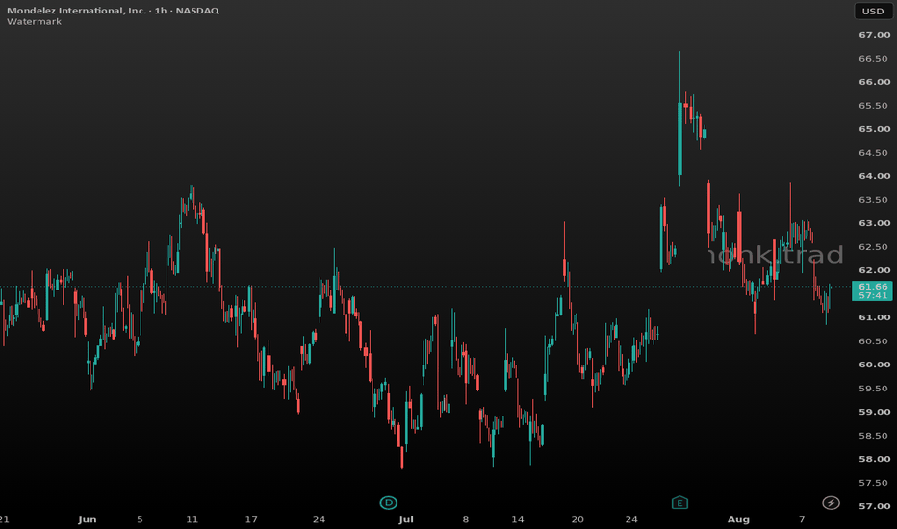Click the 60.00 price axis label
The width and height of the screenshot is (897, 529).
click(874, 365)
